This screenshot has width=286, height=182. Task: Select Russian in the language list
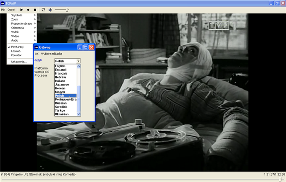click(66, 103)
